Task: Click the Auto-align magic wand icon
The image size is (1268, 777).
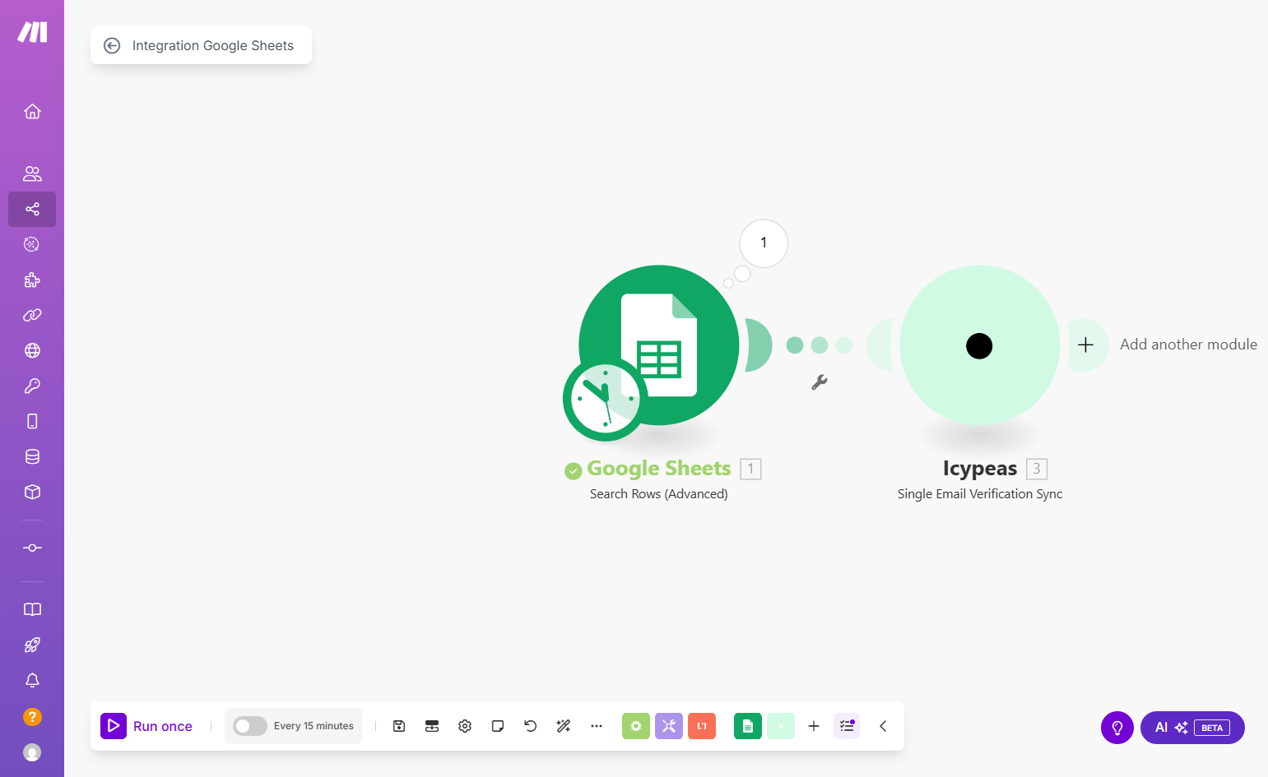Action: [564, 726]
